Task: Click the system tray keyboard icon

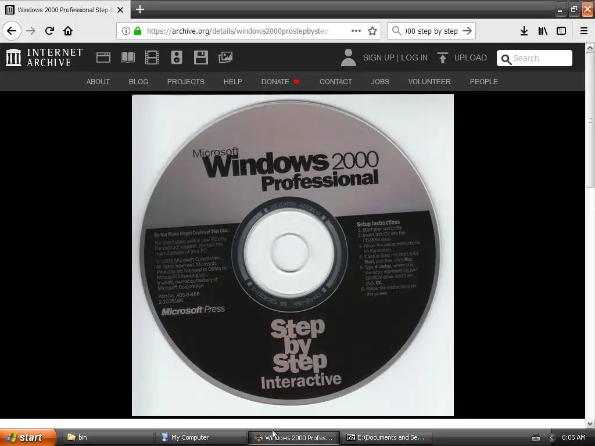Action: (535, 438)
